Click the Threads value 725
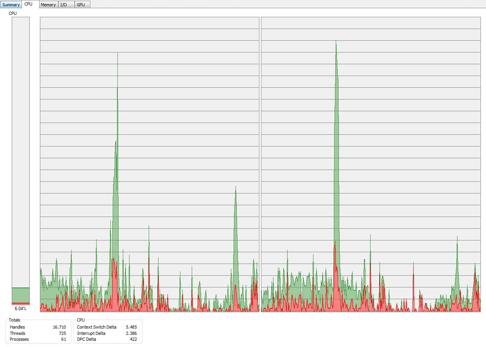 (62, 333)
